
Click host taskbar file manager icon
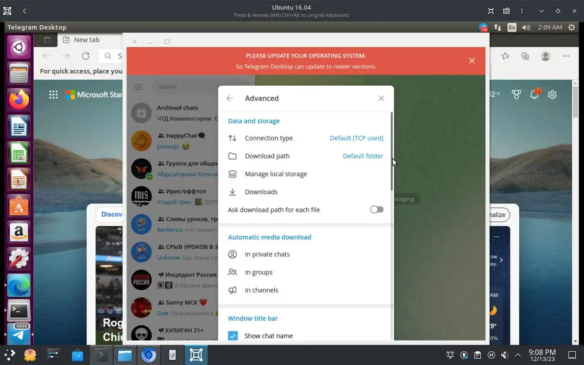pos(125,355)
